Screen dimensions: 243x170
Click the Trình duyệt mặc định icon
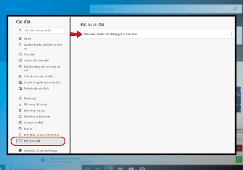20,88
